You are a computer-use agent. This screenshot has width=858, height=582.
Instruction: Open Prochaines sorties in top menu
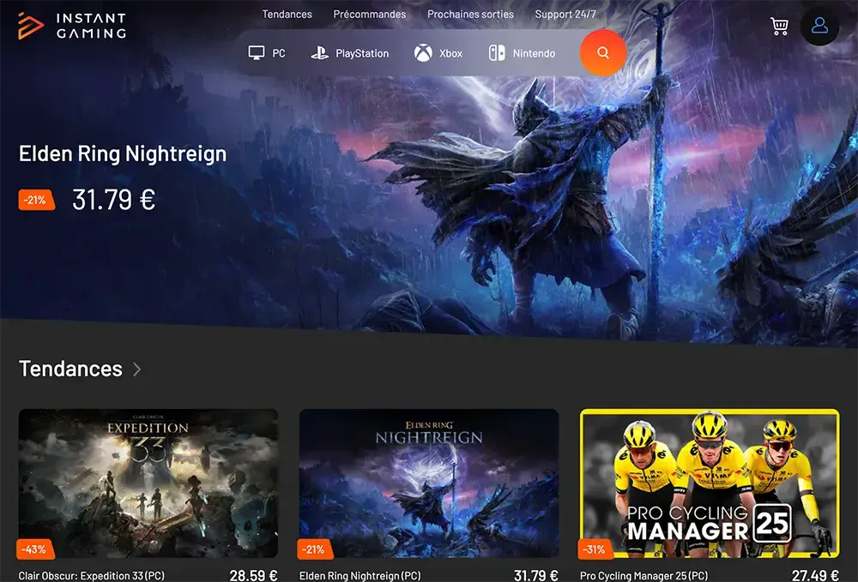(470, 15)
